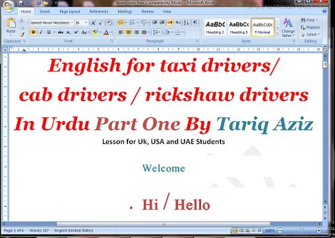Screen dimensions: 335x238
Task: Click the Sort button
Action: (186, 22)
